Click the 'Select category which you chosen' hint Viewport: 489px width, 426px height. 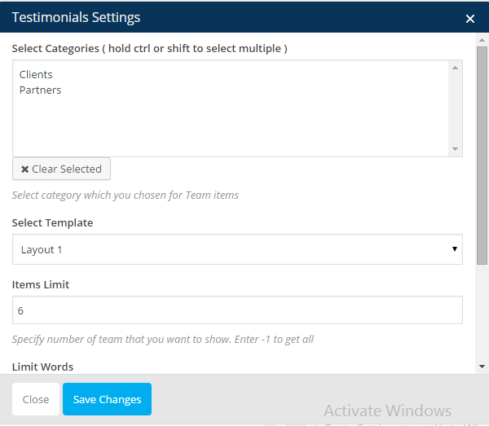(126, 195)
